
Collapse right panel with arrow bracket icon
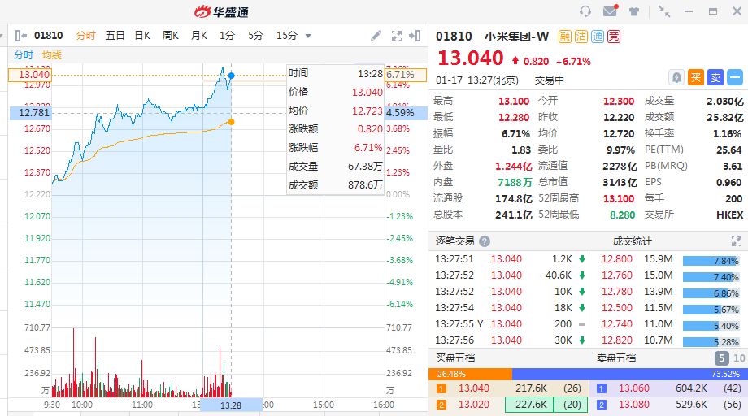(x=415, y=36)
